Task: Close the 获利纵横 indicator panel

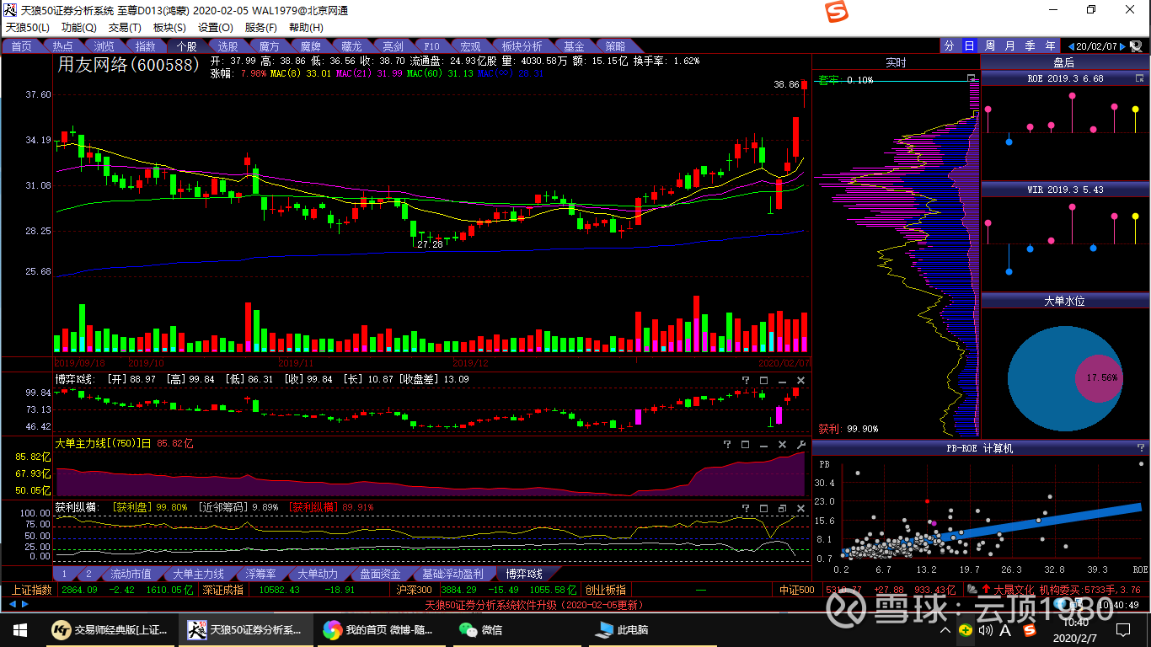Action: tap(800, 508)
